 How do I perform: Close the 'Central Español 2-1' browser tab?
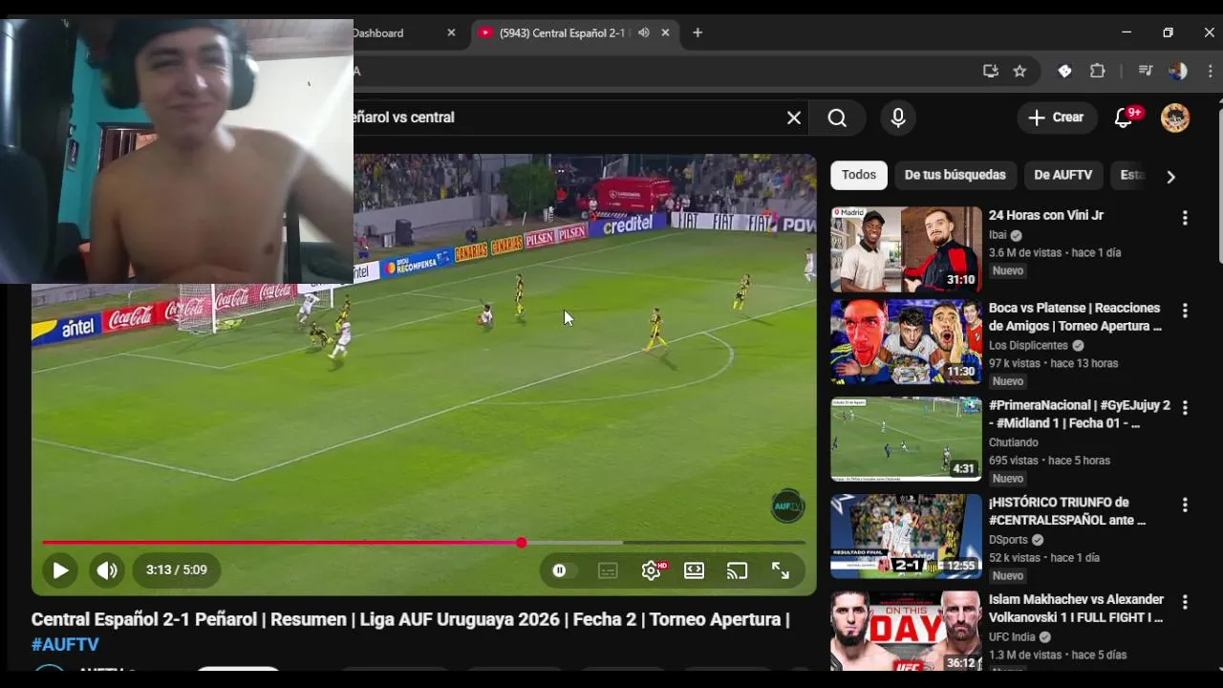666,32
